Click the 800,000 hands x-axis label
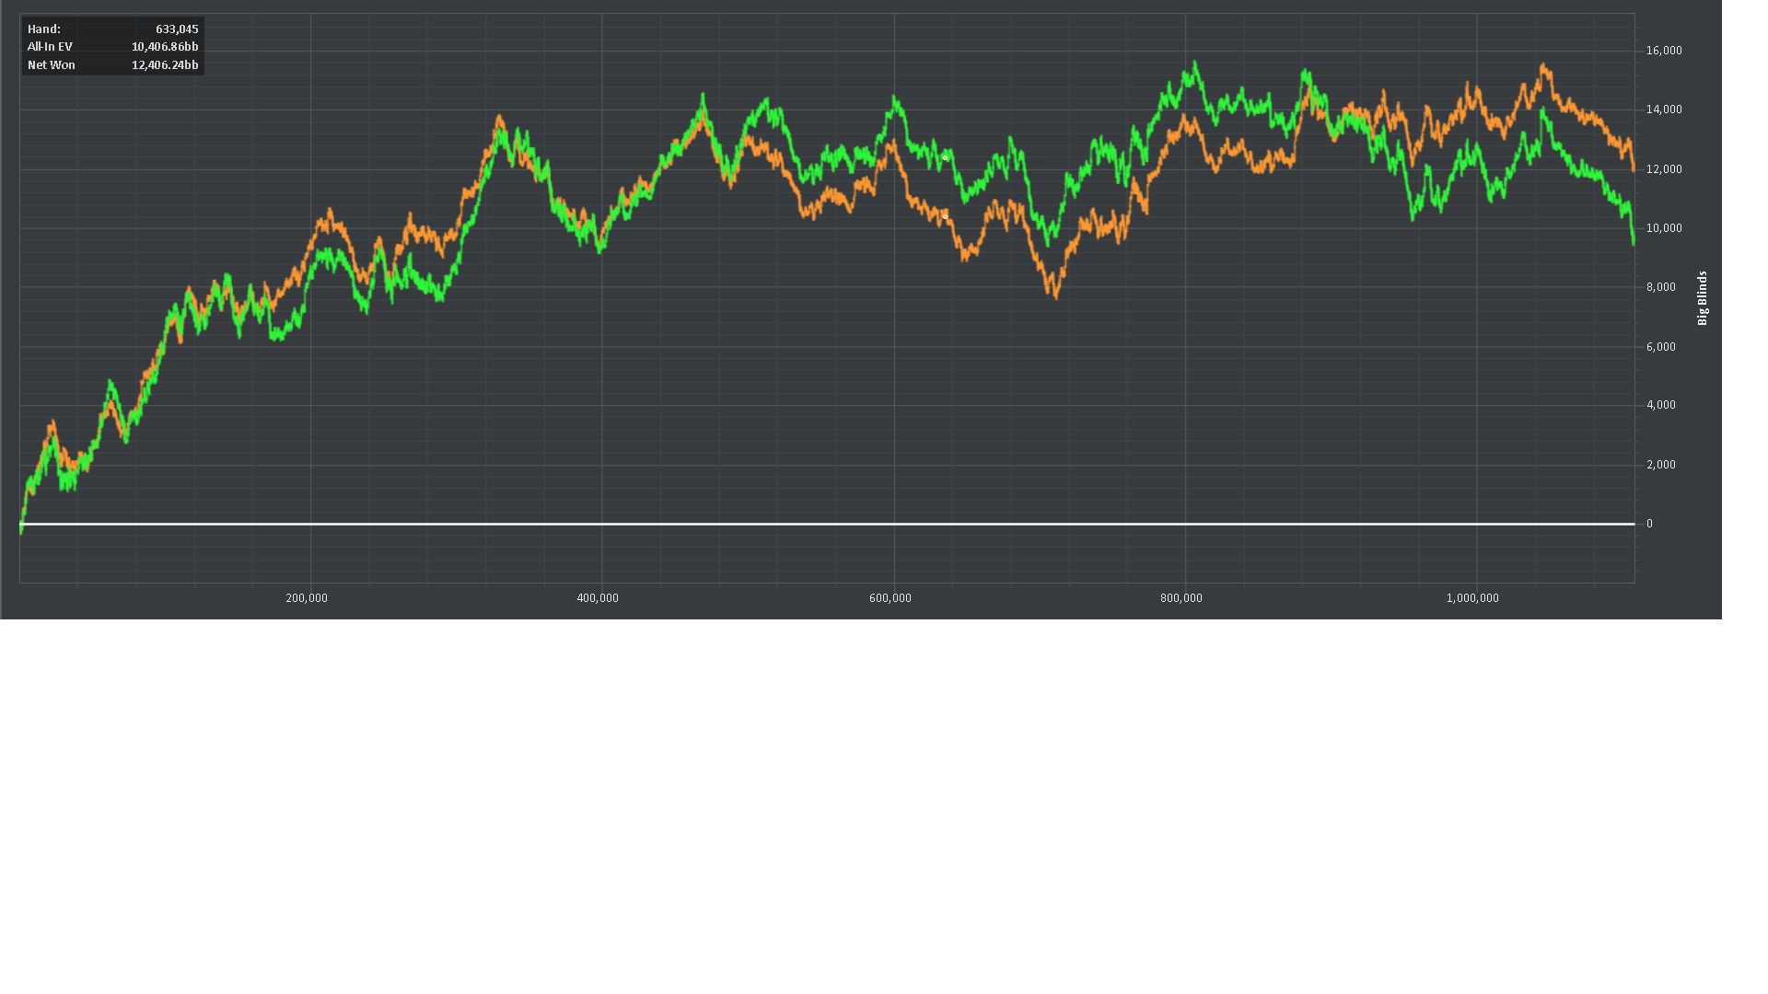The height and width of the screenshot is (994, 1768). coord(1181,598)
